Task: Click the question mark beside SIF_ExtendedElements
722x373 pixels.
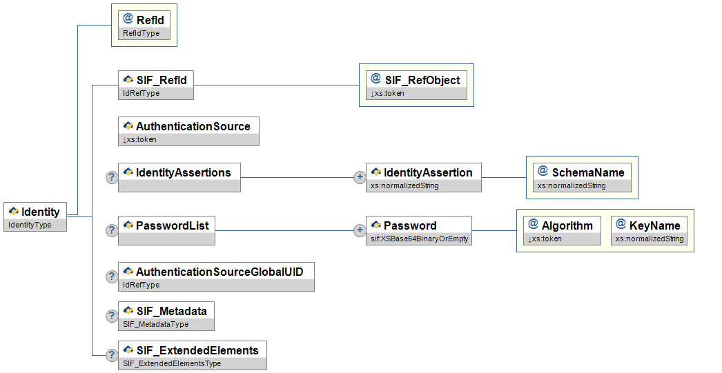Action: click(112, 355)
